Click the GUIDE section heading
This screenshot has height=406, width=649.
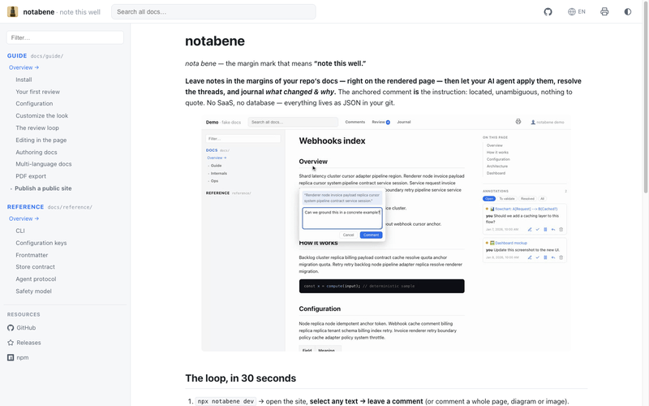17,55
